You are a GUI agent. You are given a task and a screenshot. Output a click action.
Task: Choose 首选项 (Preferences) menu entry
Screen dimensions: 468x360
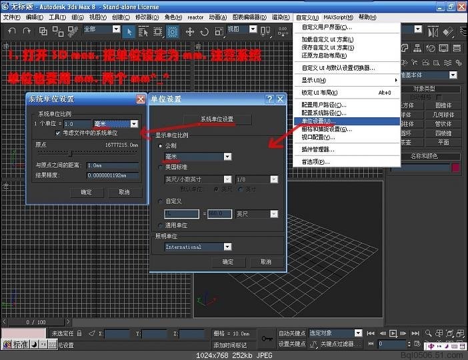tap(347, 162)
